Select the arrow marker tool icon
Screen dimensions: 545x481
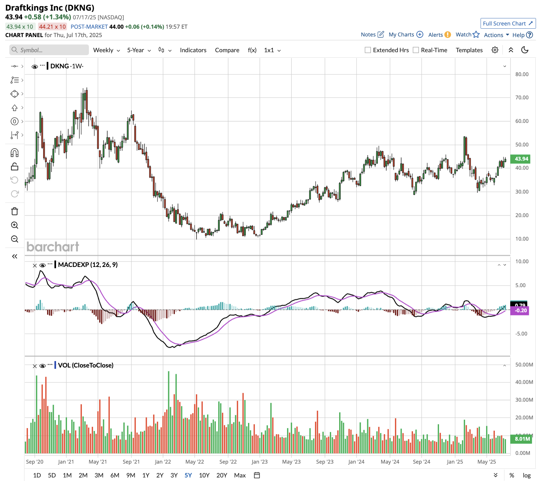(x=14, y=108)
